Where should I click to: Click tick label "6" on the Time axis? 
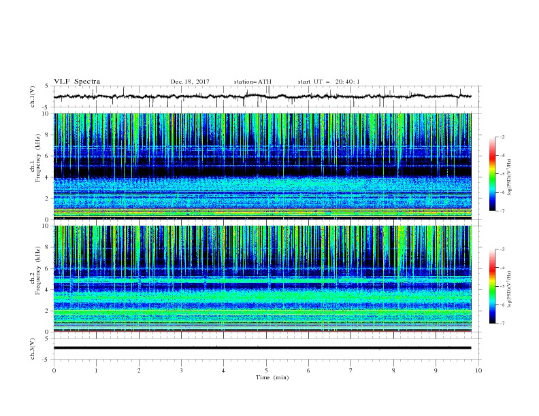click(x=308, y=370)
